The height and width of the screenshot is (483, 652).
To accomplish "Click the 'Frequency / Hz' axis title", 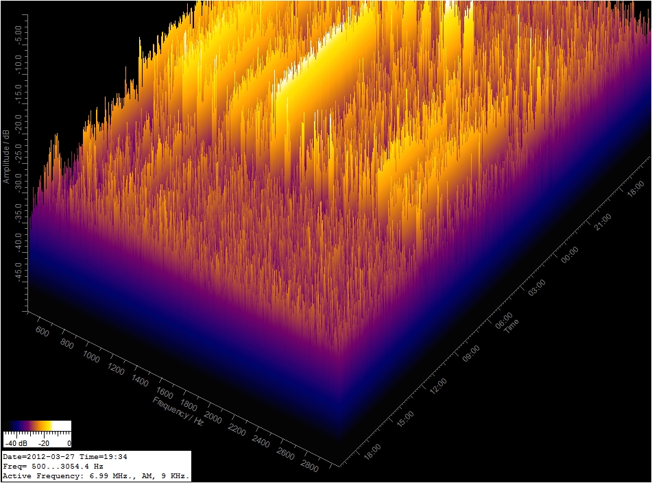I will pos(178,411).
